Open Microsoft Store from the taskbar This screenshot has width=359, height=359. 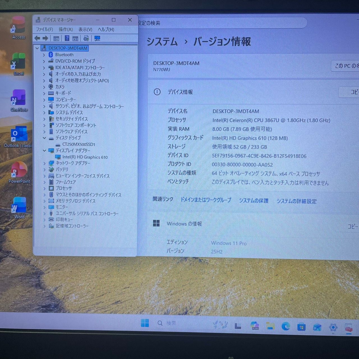301,327
